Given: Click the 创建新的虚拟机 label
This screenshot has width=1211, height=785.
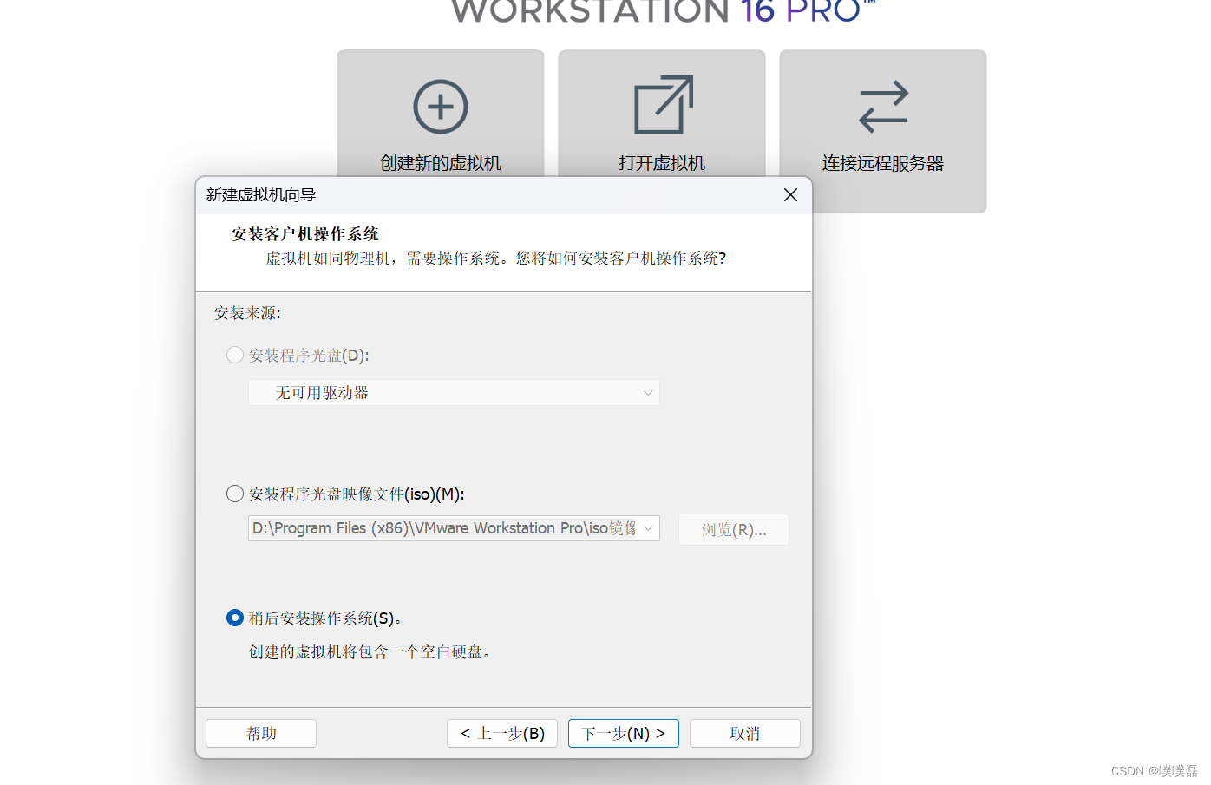Looking at the screenshot, I should coord(441,163).
